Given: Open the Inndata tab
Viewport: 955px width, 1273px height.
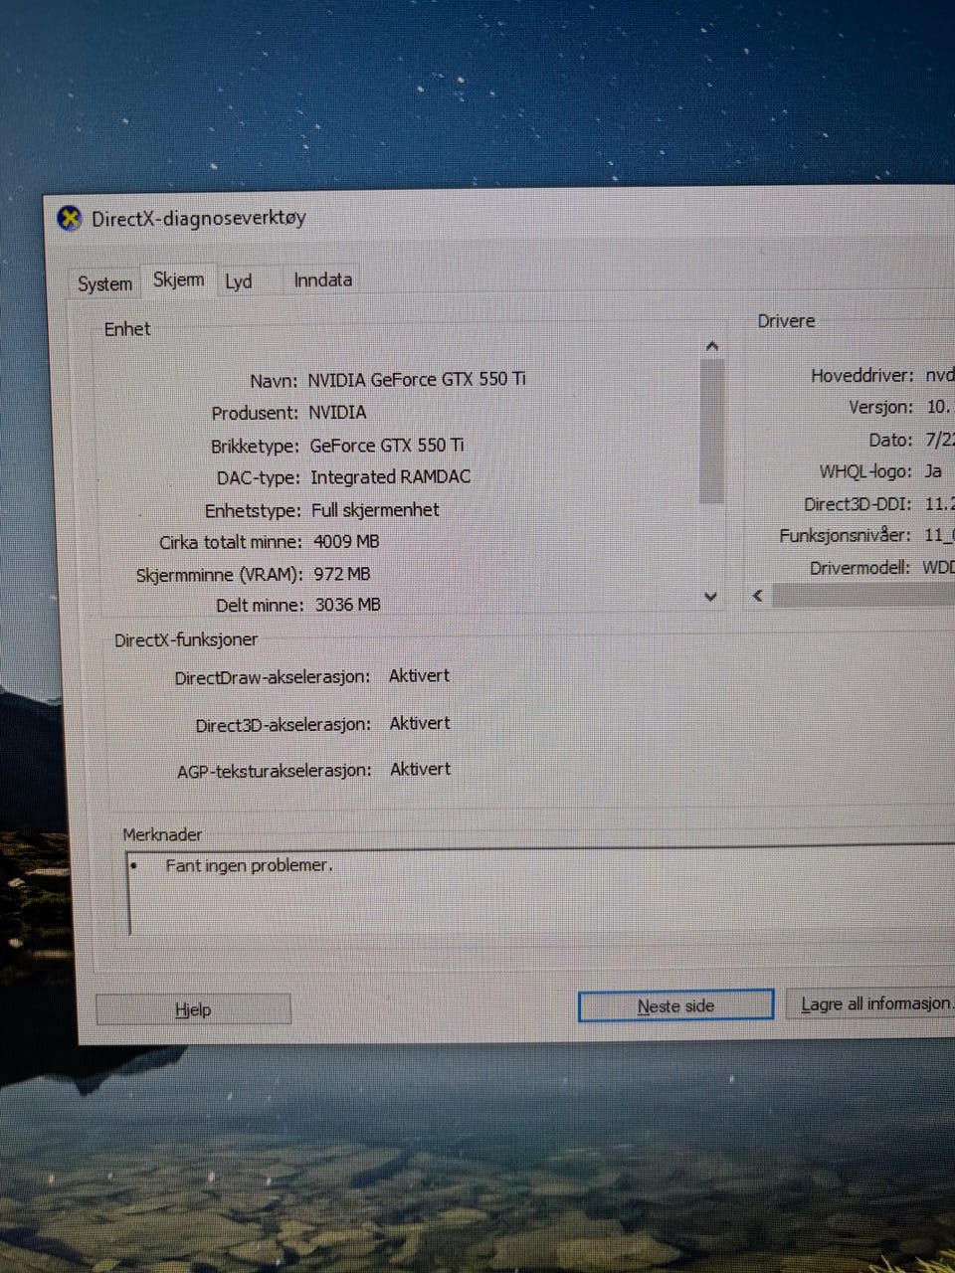Looking at the screenshot, I should 322,279.
